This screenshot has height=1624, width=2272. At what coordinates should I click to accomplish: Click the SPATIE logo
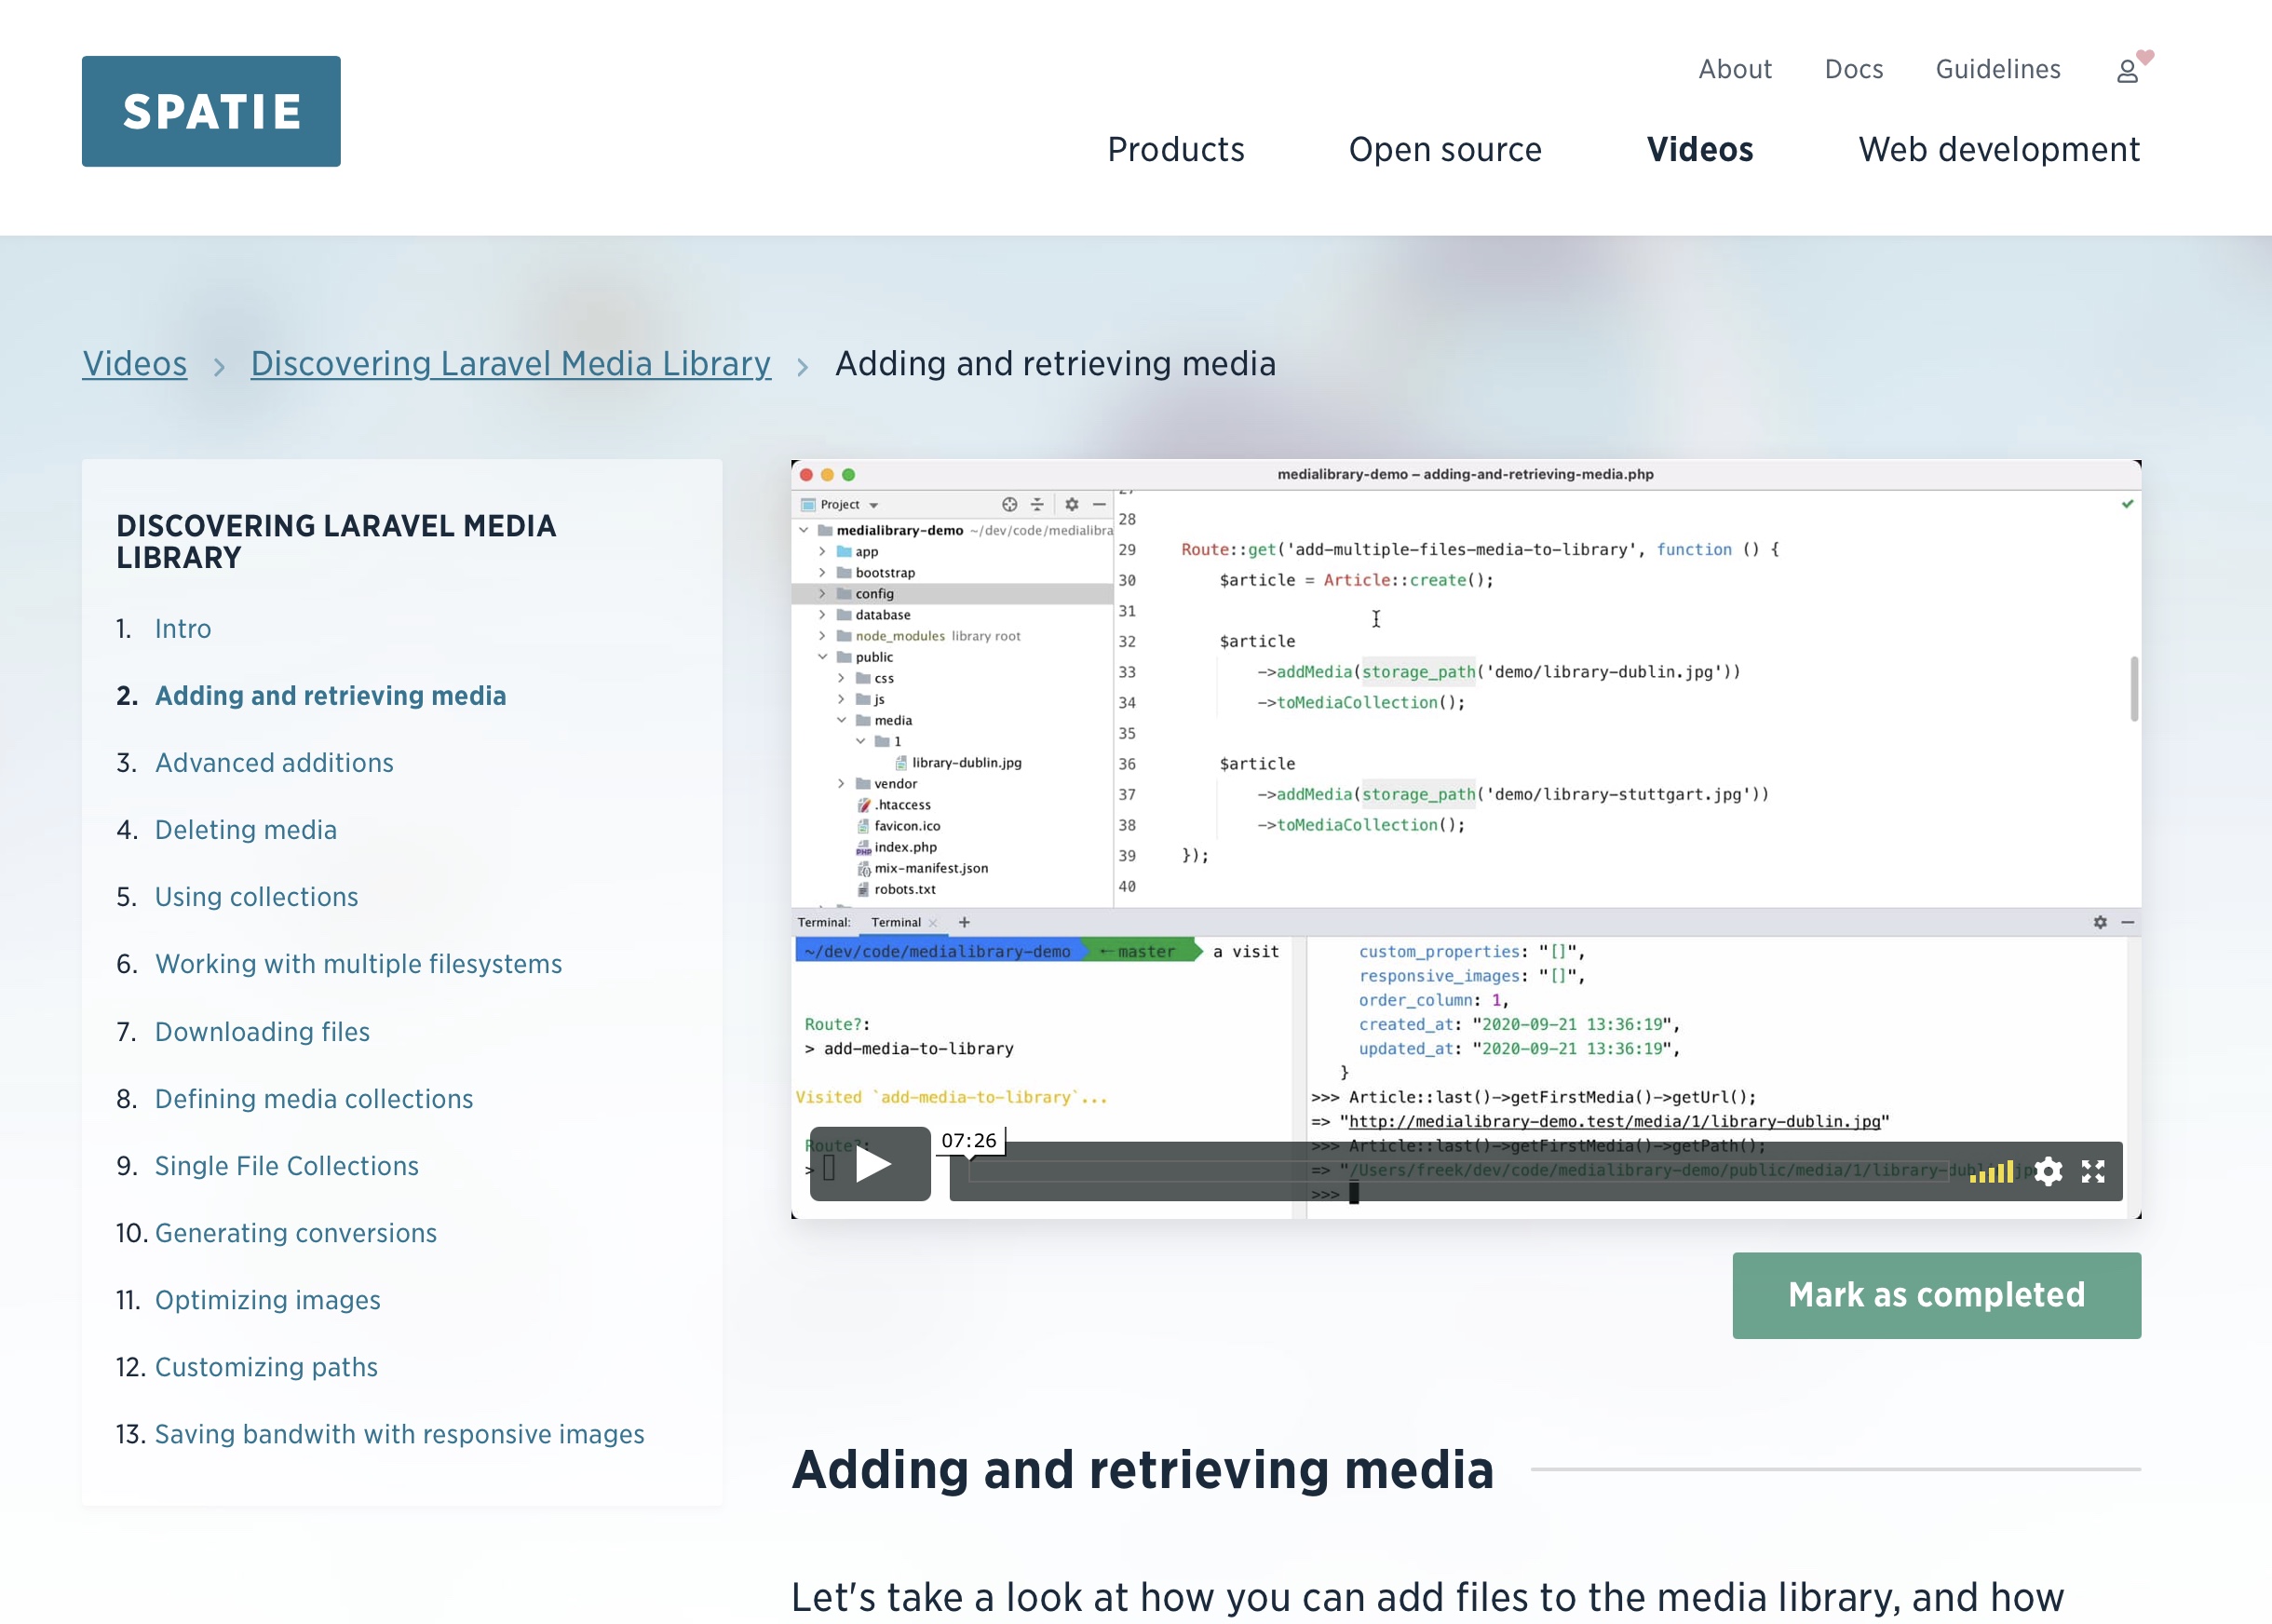coord(211,111)
